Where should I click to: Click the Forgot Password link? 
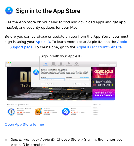click(84, 77)
